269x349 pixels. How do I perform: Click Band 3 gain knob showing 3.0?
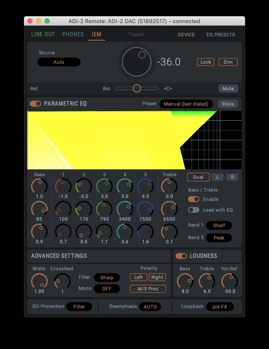click(104, 186)
